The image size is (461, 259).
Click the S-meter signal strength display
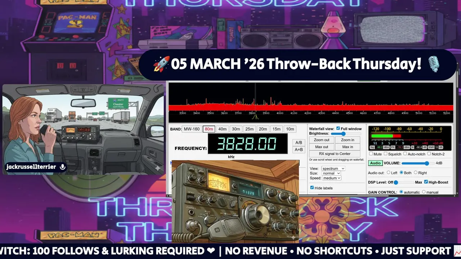[410, 137]
